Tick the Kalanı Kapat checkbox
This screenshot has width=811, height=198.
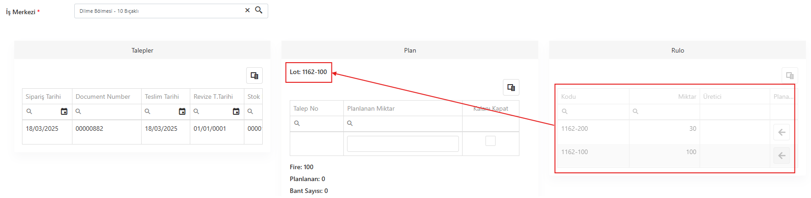click(x=491, y=141)
